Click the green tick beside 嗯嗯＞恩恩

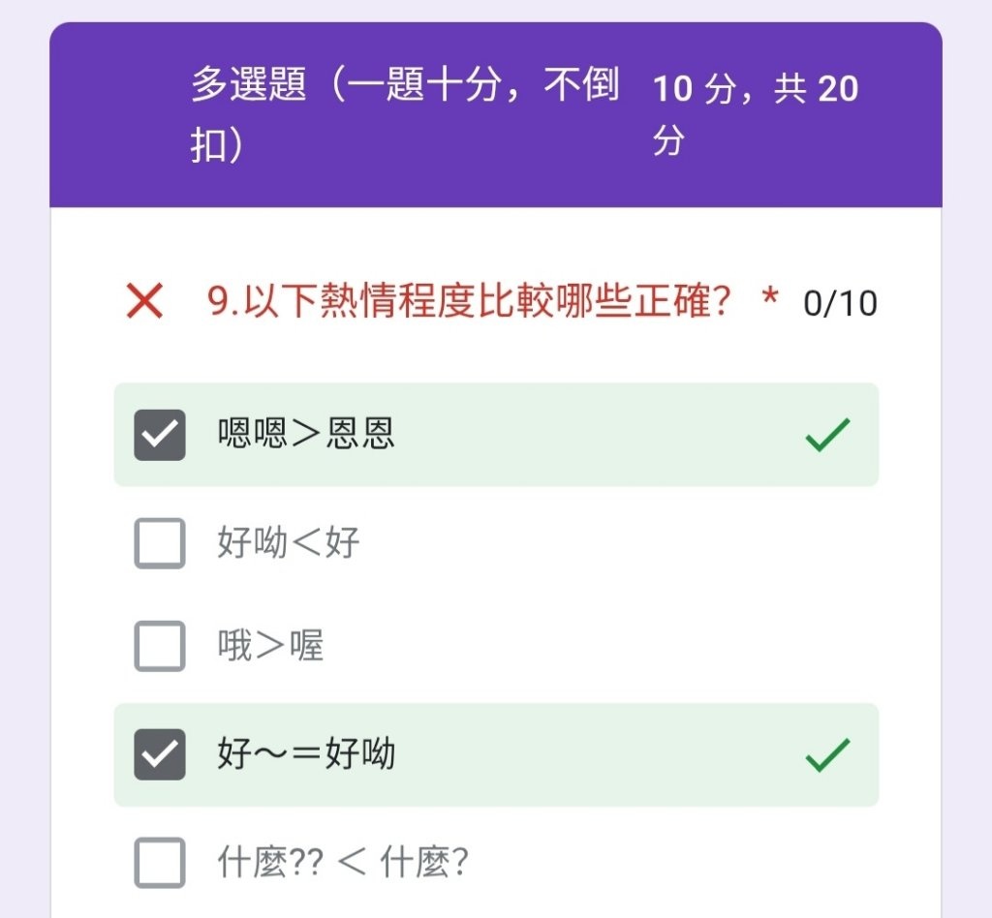827,435
